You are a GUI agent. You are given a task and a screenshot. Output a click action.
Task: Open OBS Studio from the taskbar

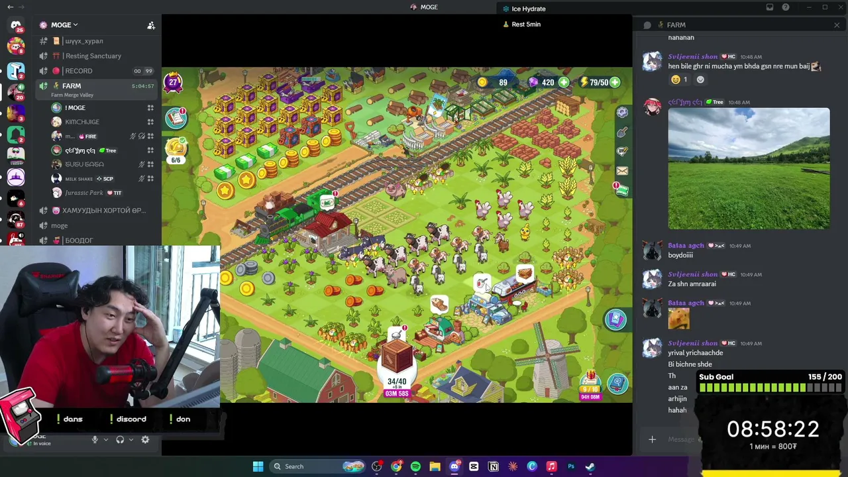377,466
